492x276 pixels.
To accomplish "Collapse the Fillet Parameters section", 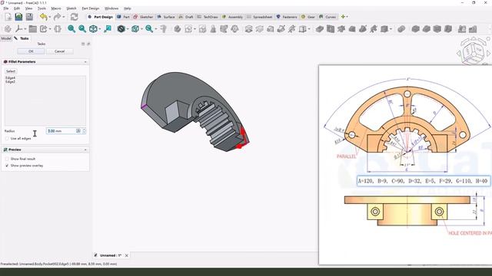I will pyautogui.click(x=85, y=62).
